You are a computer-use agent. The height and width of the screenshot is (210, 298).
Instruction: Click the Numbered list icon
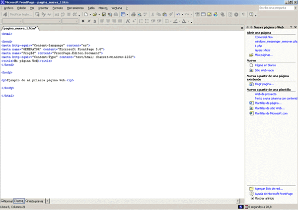pos(141,21)
